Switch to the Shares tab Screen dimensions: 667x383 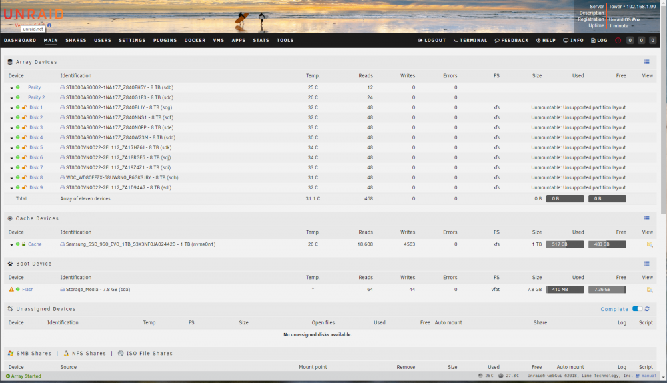click(76, 41)
